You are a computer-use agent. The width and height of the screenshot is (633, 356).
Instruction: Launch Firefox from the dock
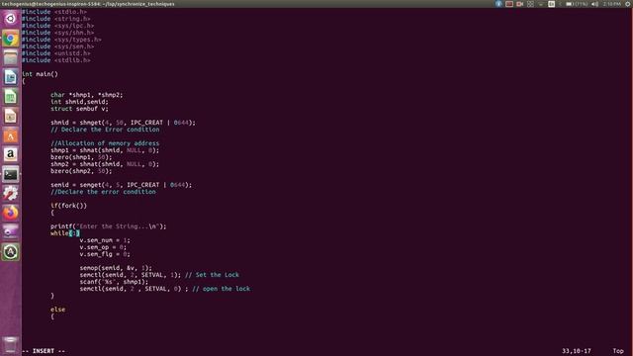click(11, 213)
